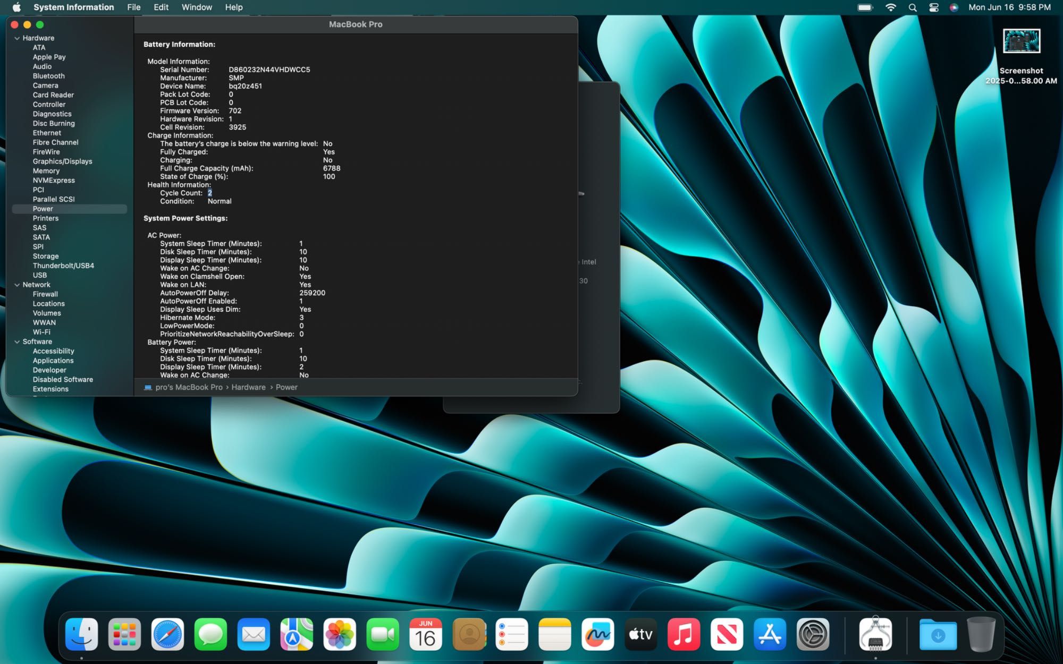This screenshot has height=664, width=1063.
Task: Select Firewall under Network
Action: pyautogui.click(x=45, y=294)
